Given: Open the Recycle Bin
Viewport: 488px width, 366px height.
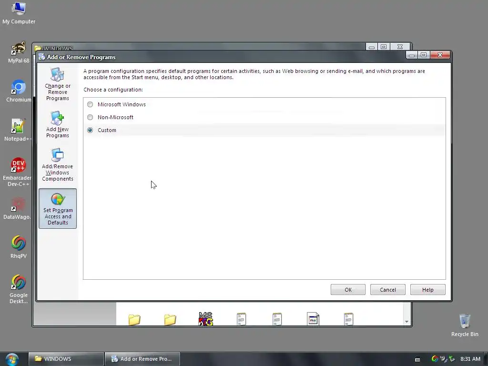Looking at the screenshot, I should [465, 325].
